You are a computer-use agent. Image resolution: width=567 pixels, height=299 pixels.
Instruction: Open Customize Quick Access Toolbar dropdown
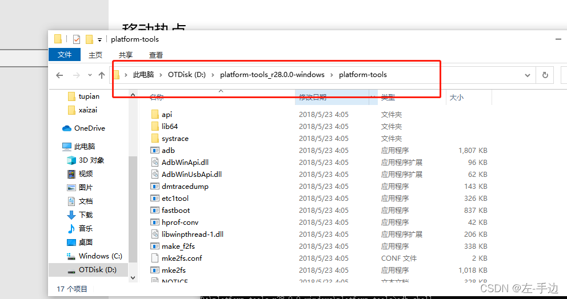tap(100, 39)
